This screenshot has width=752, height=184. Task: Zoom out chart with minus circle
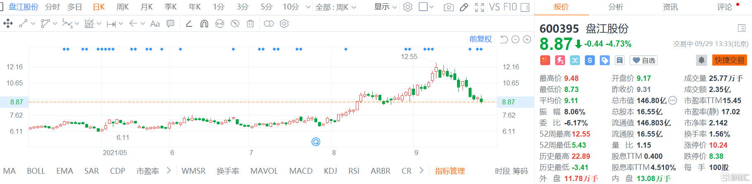tap(515, 39)
